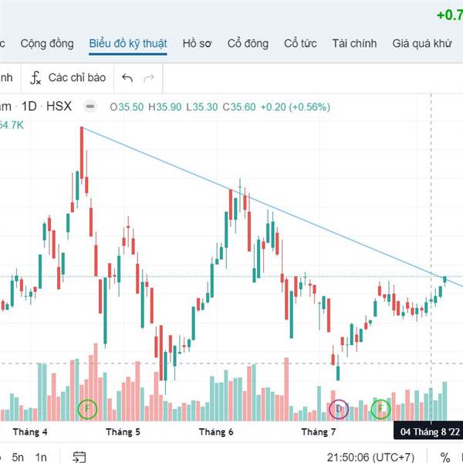This screenshot has width=463, height=463.
Task: Click the redo arrow icon
Action: pos(149,78)
